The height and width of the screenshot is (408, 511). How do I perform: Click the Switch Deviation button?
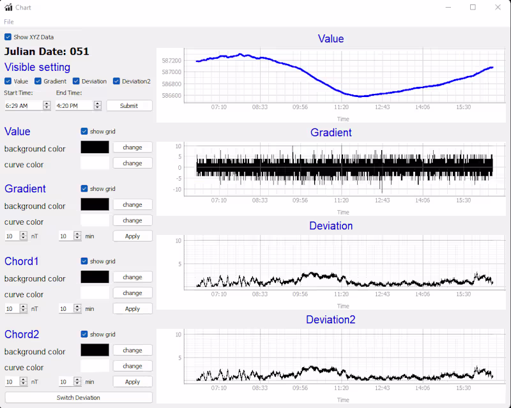(x=79, y=398)
